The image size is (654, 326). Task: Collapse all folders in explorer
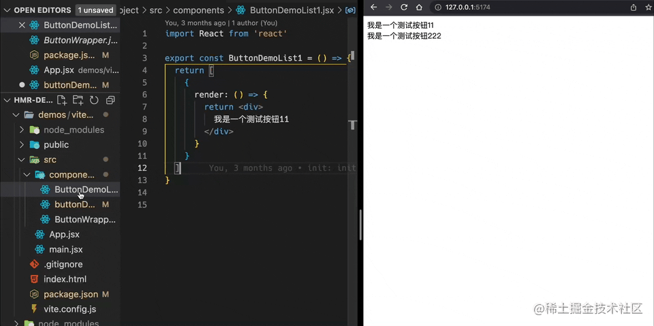click(x=110, y=100)
